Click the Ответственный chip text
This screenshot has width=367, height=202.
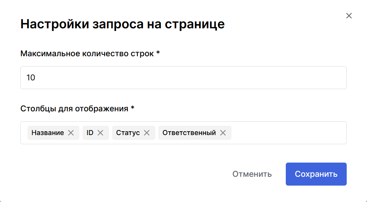(189, 133)
